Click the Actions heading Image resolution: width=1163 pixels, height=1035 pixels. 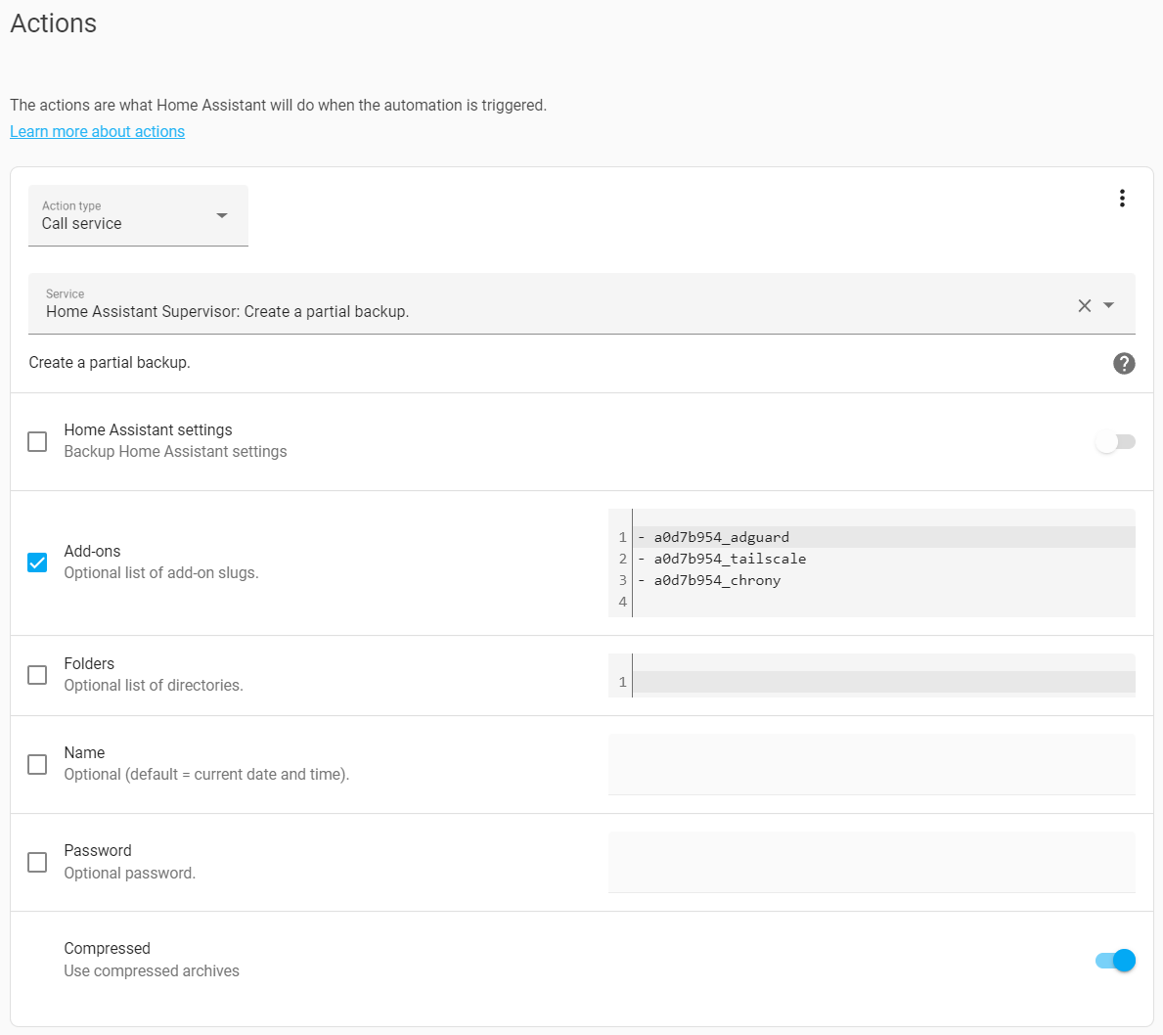click(54, 23)
